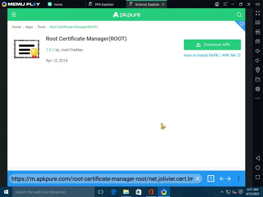Clear the URL with the X icon
Image resolution: width=263 pixels, height=197 pixels.
198,179
